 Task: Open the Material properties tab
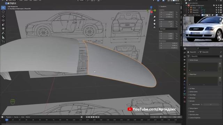click(x=184, y=98)
